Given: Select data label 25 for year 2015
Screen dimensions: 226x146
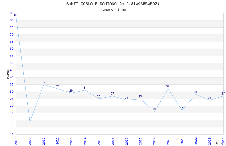Looking at the screenshot, I should click(99, 96).
